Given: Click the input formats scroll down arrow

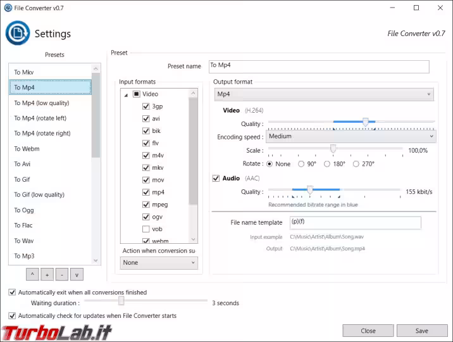Looking at the screenshot, I should point(193,239).
